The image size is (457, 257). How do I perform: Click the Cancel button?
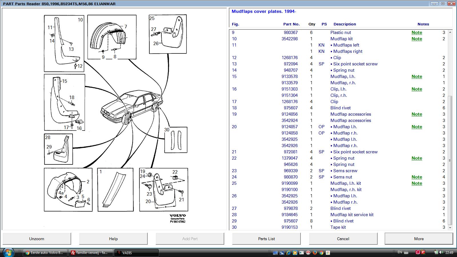click(x=343, y=239)
